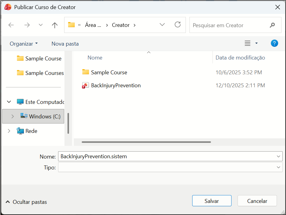
Task: Click the Forward navigation arrow
Action: 27,25
